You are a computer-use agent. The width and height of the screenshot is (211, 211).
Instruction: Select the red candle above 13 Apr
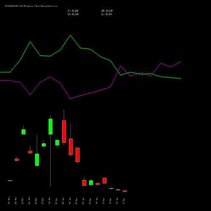(x=105, y=181)
